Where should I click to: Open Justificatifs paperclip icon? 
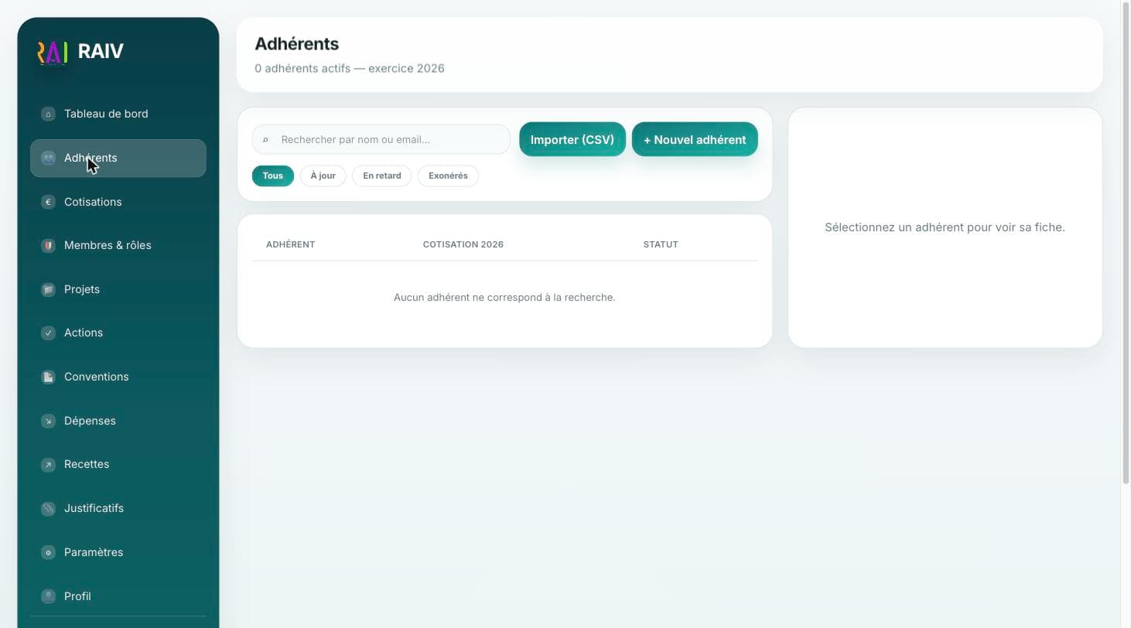point(48,508)
